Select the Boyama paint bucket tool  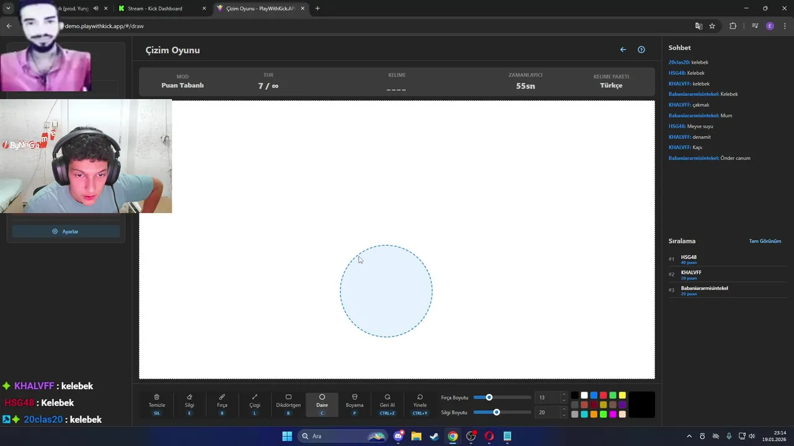coord(355,404)
